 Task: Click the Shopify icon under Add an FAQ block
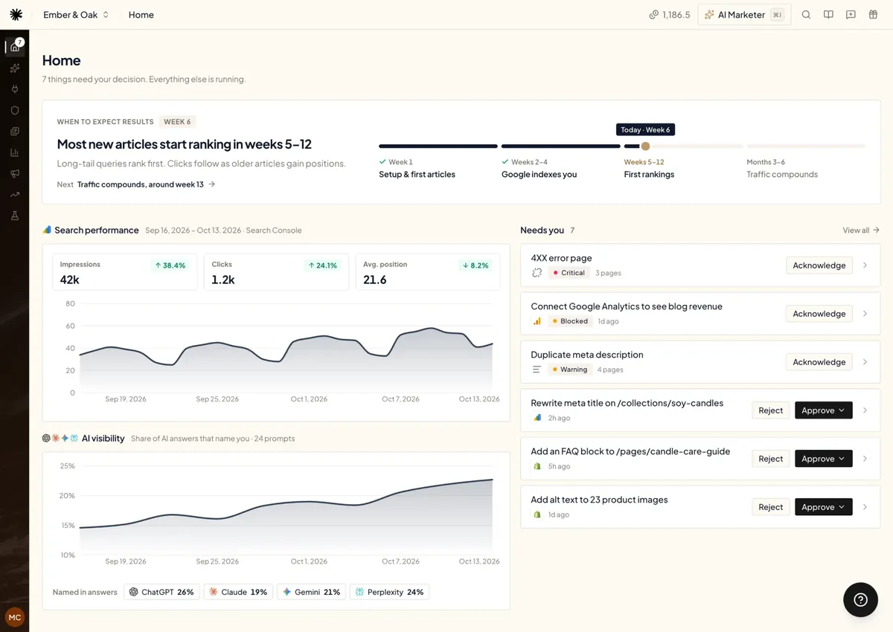pos(537,466)
